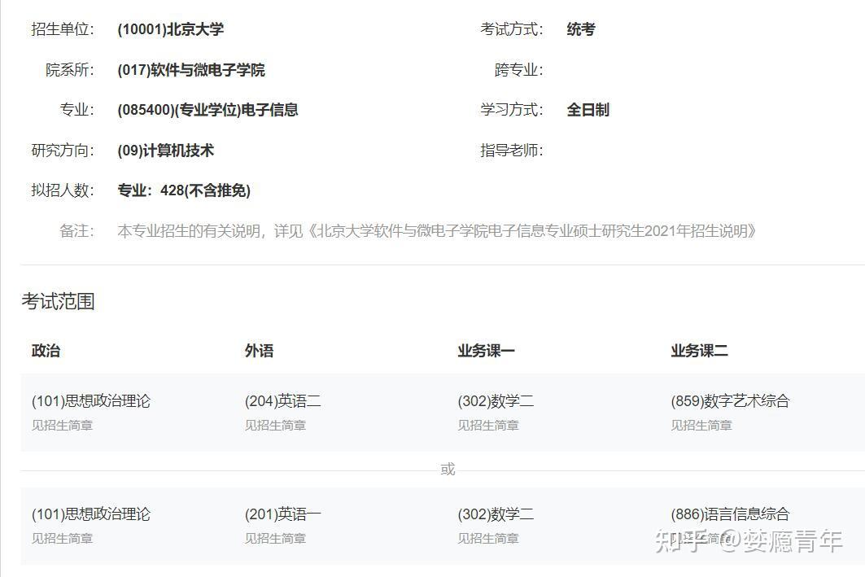Image resolution: width=865 pixels, height=577 pixels.
Task: Select the subject (886)语言信息综合
Action: [x=730, y=514]
